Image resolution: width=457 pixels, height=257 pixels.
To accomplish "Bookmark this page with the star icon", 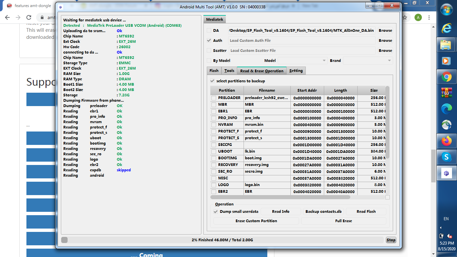I will 404,17.
